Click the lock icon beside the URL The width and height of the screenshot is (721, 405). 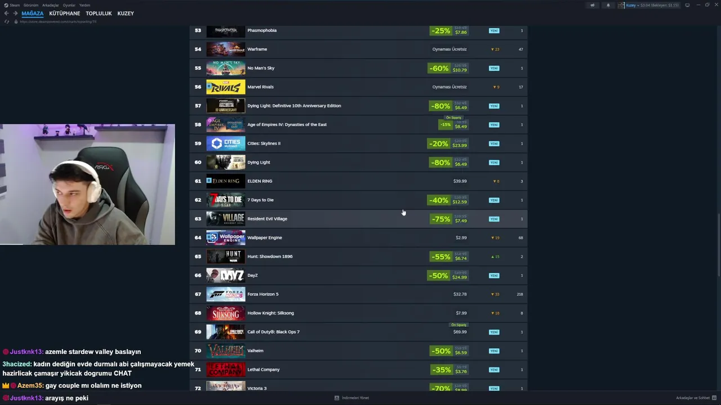[x=16, y=21]
